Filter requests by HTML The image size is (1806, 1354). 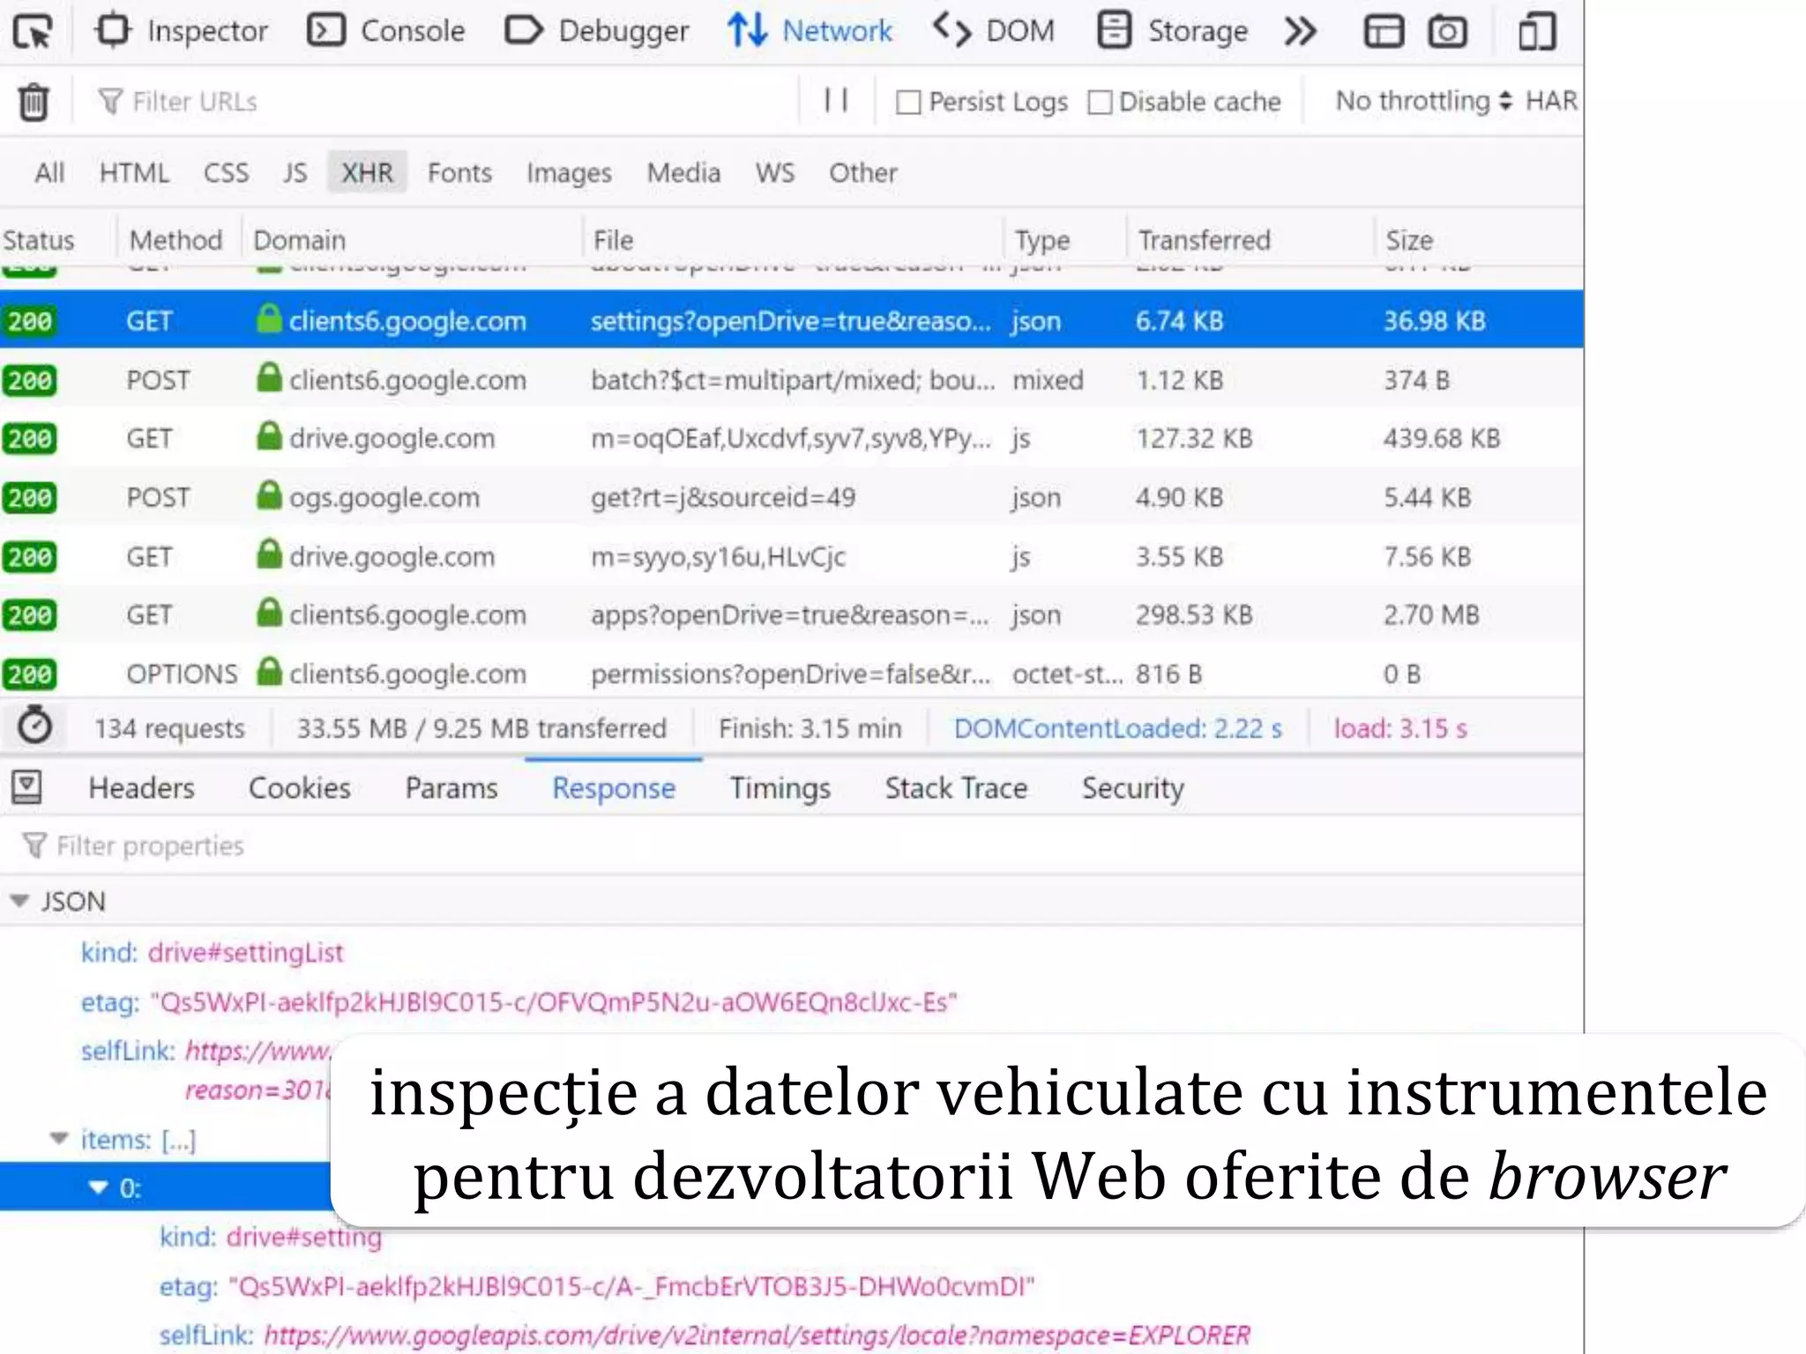[x=134, y=173]
